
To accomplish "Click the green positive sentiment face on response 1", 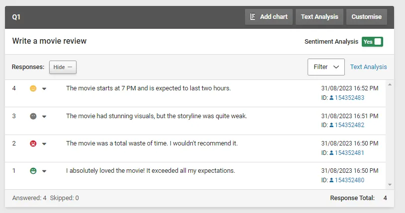I will click(33, 171).
